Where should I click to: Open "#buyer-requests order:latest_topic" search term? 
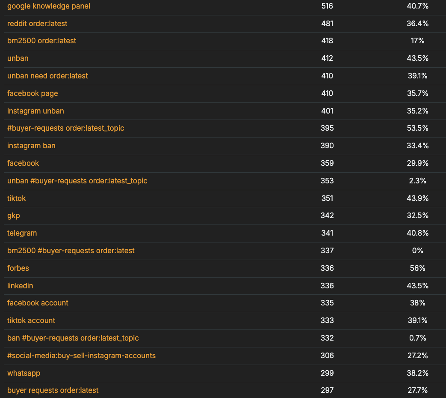[x=65, y=128]
